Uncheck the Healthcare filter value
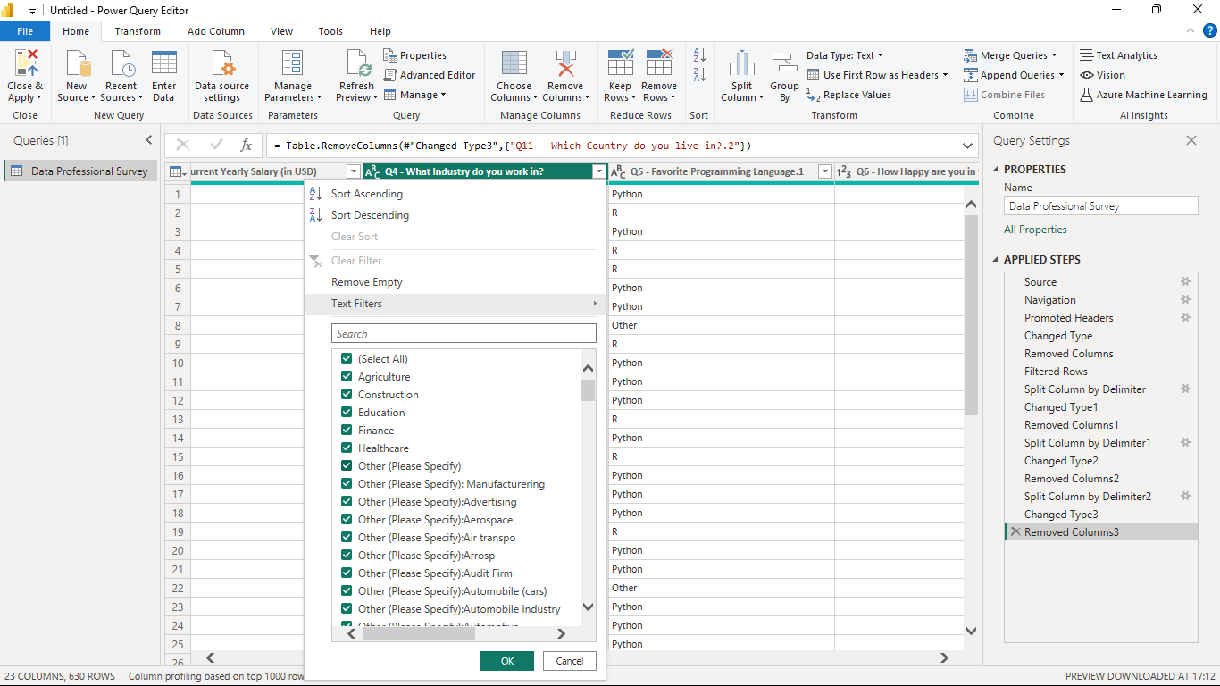Screen dimensions: 1220x686 (347, 448)
